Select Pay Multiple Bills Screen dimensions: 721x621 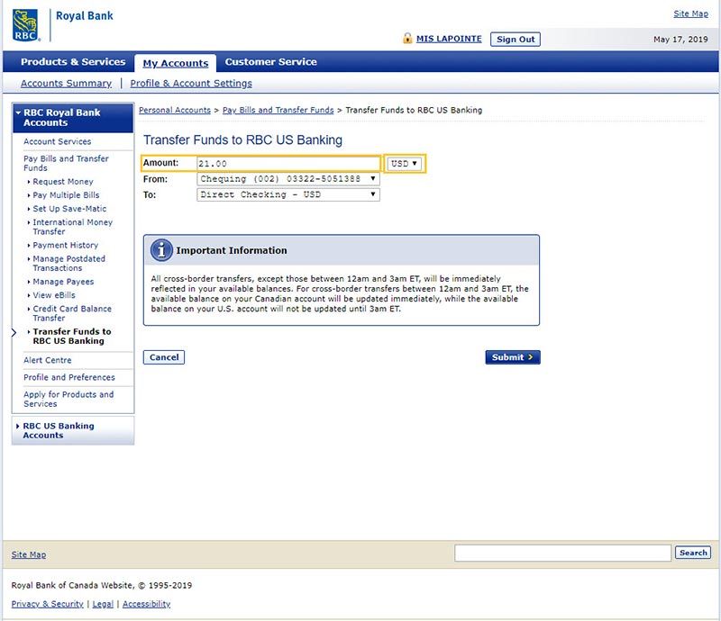[x=66, y=195]
